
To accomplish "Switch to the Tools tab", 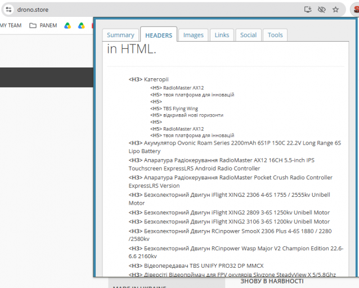I will (x=275, y=35).
